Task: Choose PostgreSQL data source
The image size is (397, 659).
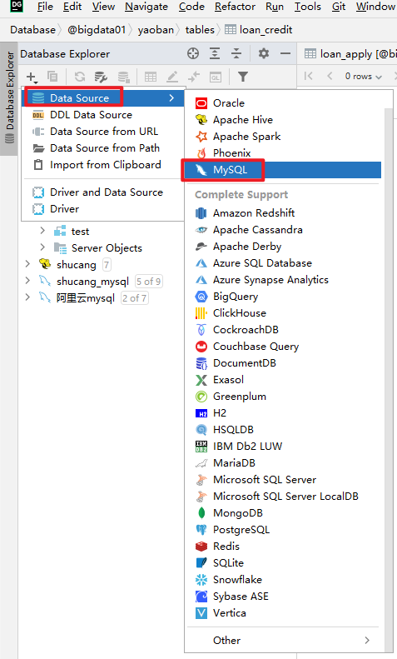Action: pyautogui.click(x=284, y=530)
